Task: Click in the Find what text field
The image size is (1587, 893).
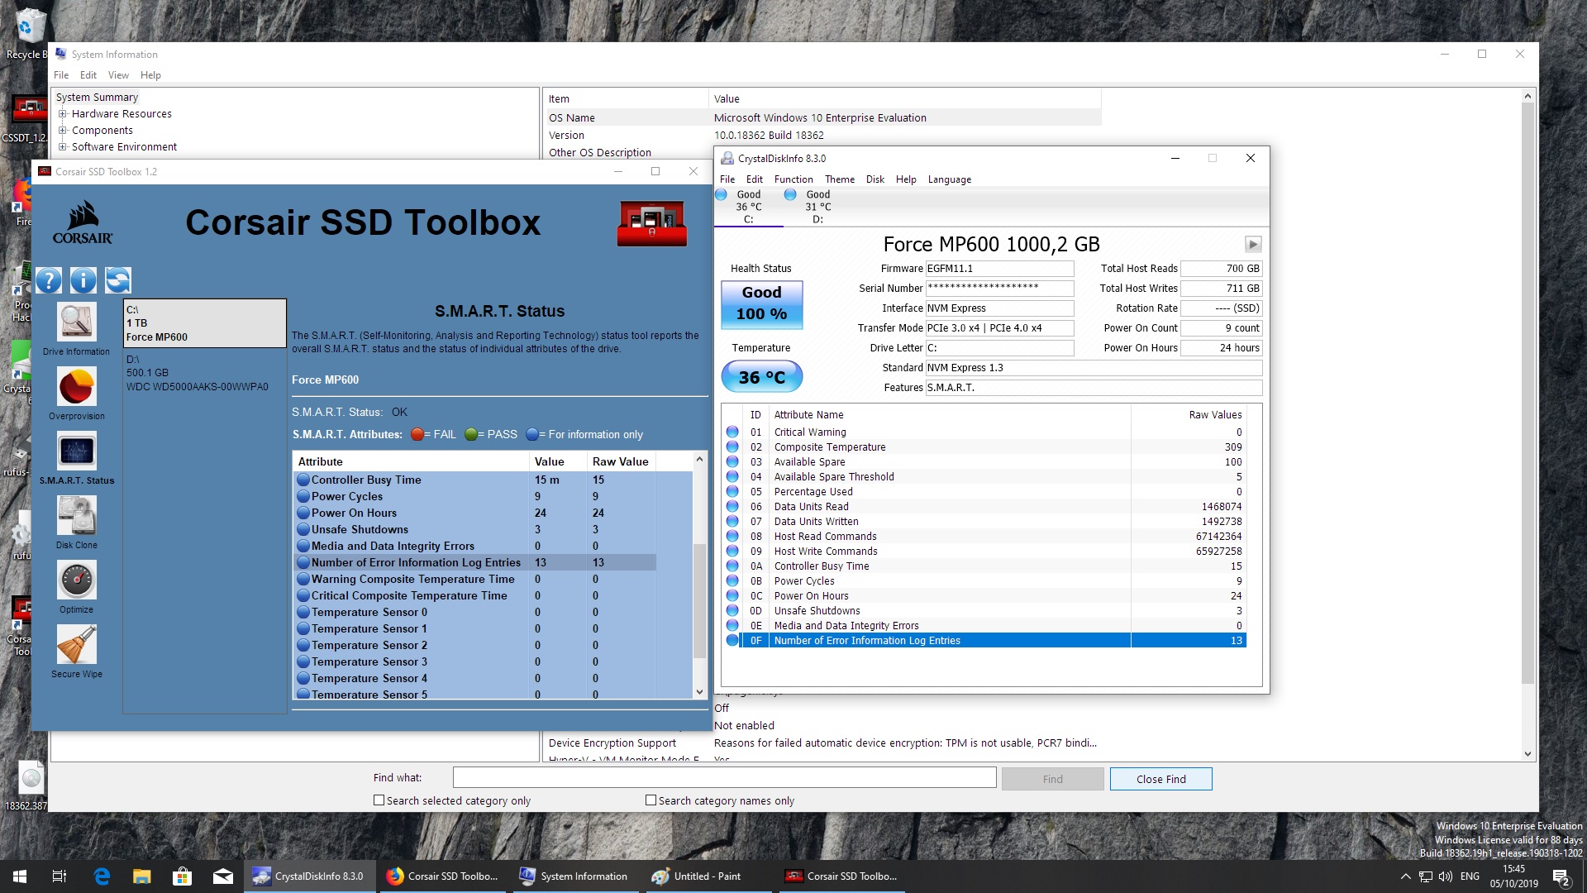Action: pyautogui.click(x=724, y=778)
